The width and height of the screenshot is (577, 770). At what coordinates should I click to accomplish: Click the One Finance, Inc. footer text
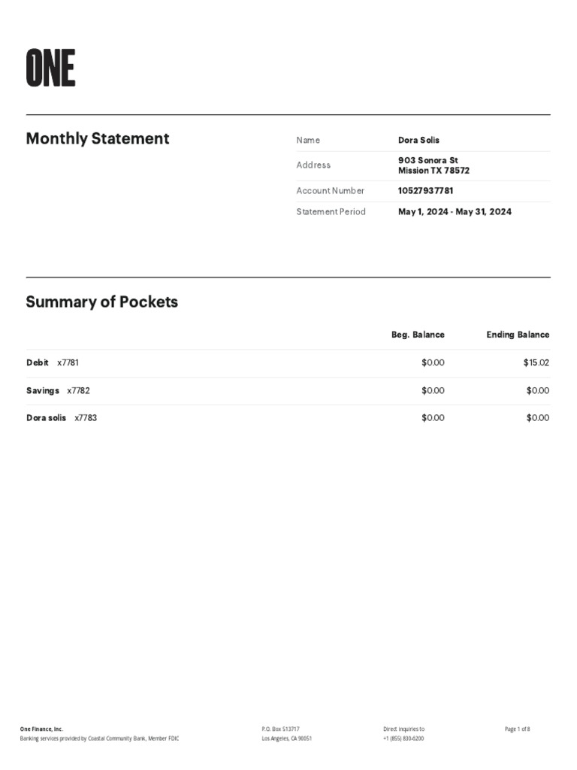[42, 729]
